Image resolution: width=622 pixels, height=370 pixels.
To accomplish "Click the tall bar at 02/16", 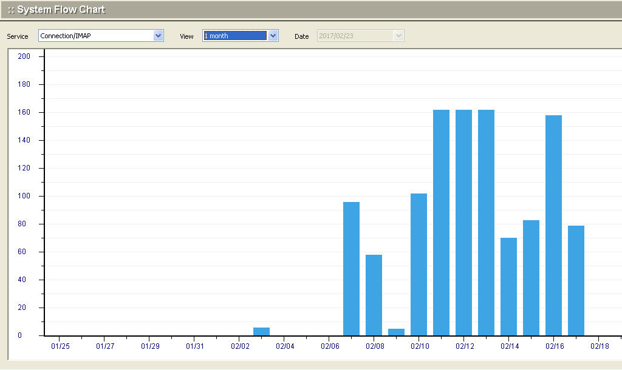I will [x=553, y=224].
